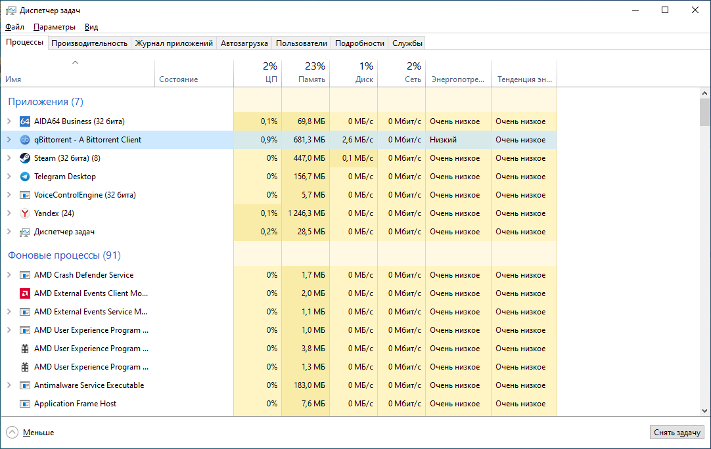Sort by the ЦП column header
Image resolution: width=711 pixels, height=449 pixels.
[x=258, y=73]
